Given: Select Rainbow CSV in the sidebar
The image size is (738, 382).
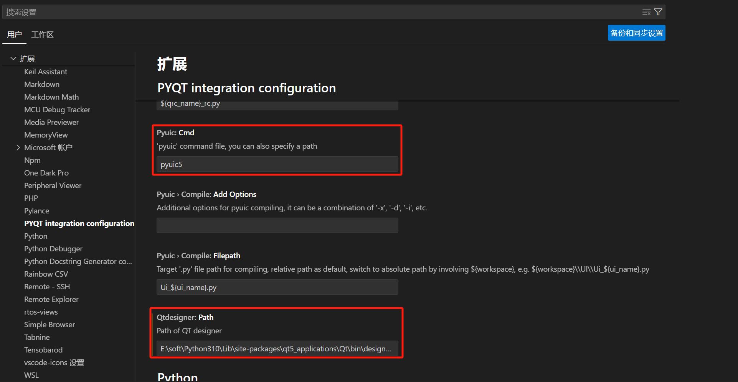Looking at the screenshot, I should tap(46, 274).
